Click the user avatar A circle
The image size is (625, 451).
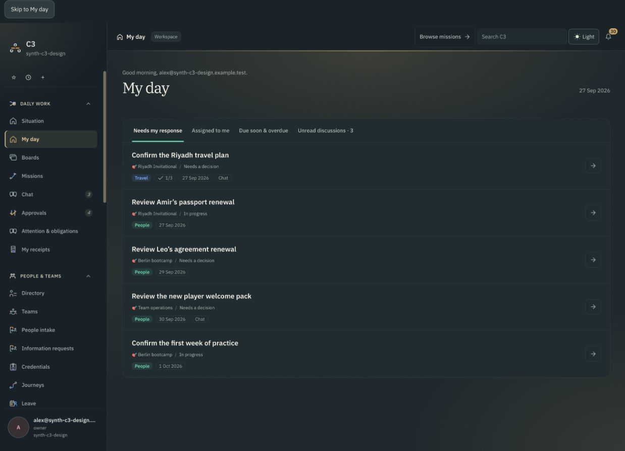19,427
